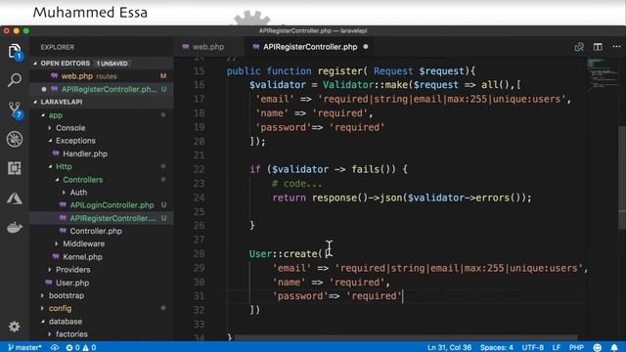Open the Debug view icon

[15, 139]
